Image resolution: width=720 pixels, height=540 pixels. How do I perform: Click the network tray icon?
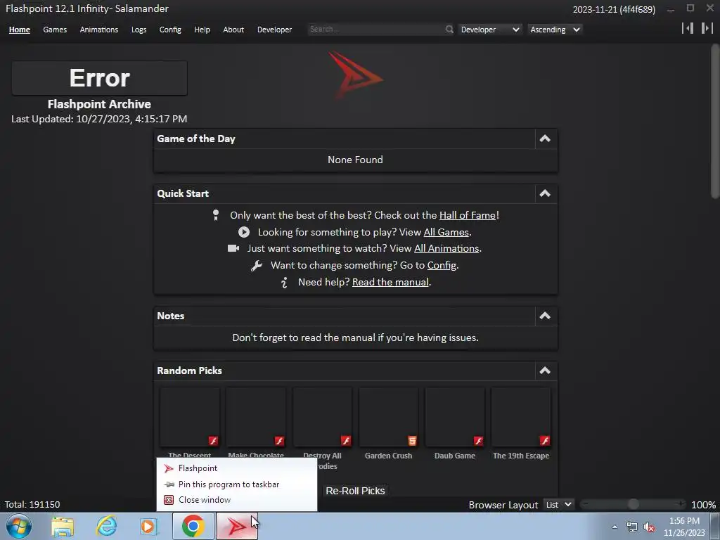point(632,527)
